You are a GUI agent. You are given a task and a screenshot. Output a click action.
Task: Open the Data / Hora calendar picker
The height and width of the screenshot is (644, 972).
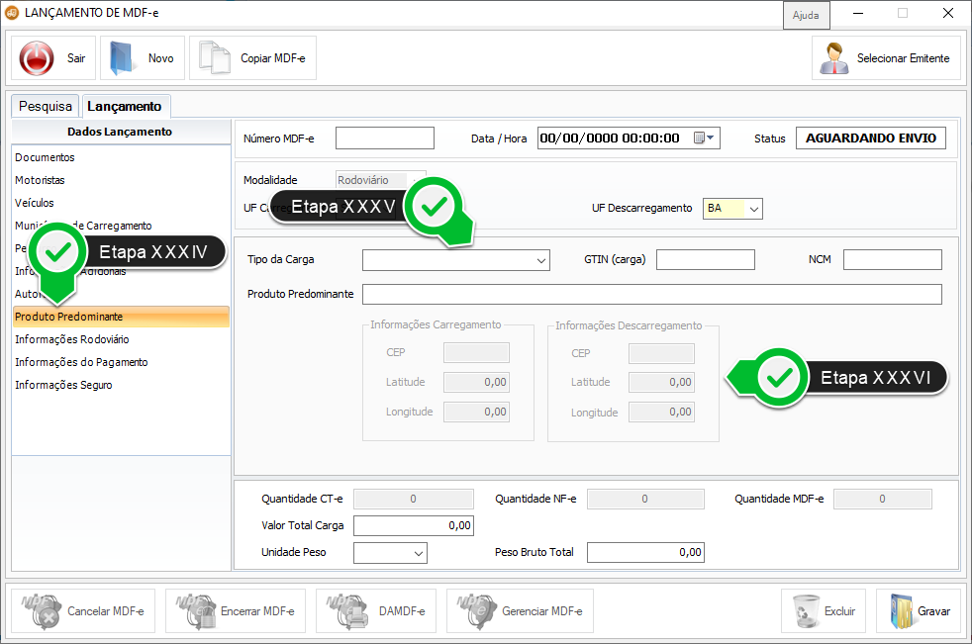704,138
